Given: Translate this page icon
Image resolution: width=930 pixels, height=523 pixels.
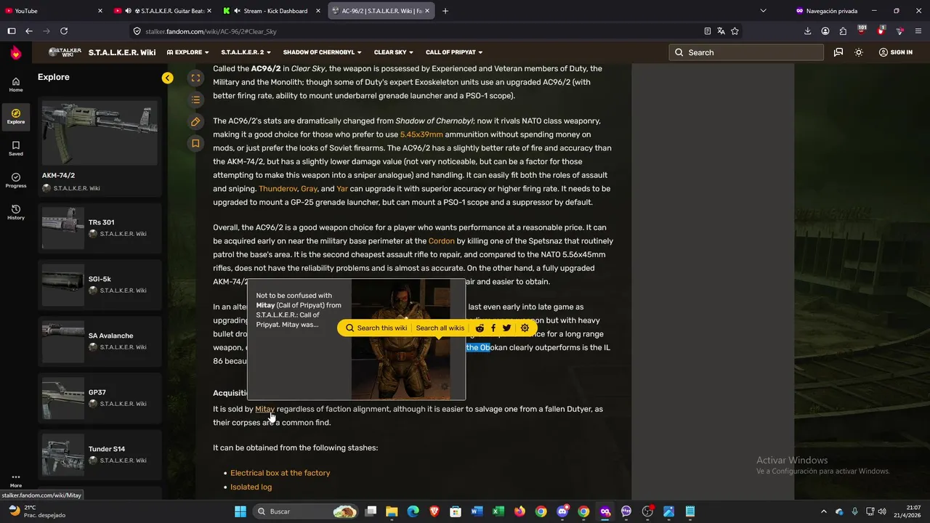Looking at the screenshot, I should tap(721, 31).
